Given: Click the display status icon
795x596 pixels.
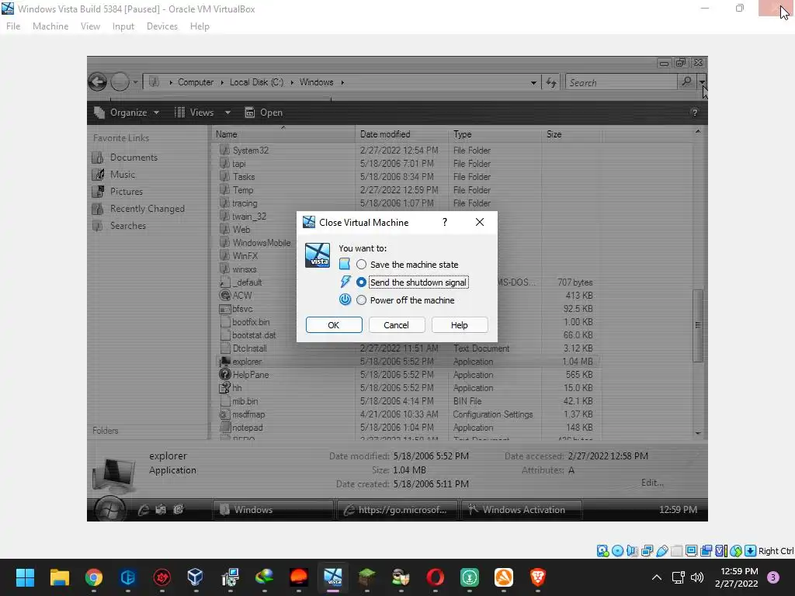Looking at the screenshot, I should (x=691, y=551).
